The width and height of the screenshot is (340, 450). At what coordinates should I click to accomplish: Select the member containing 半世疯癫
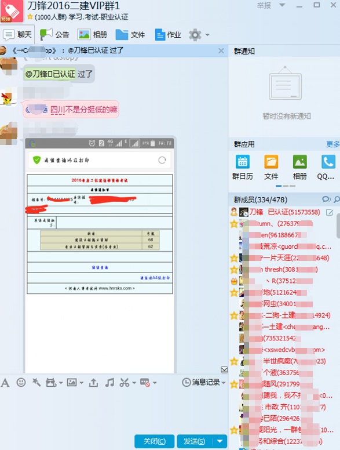pyautogui.click(x=283, y=361)
